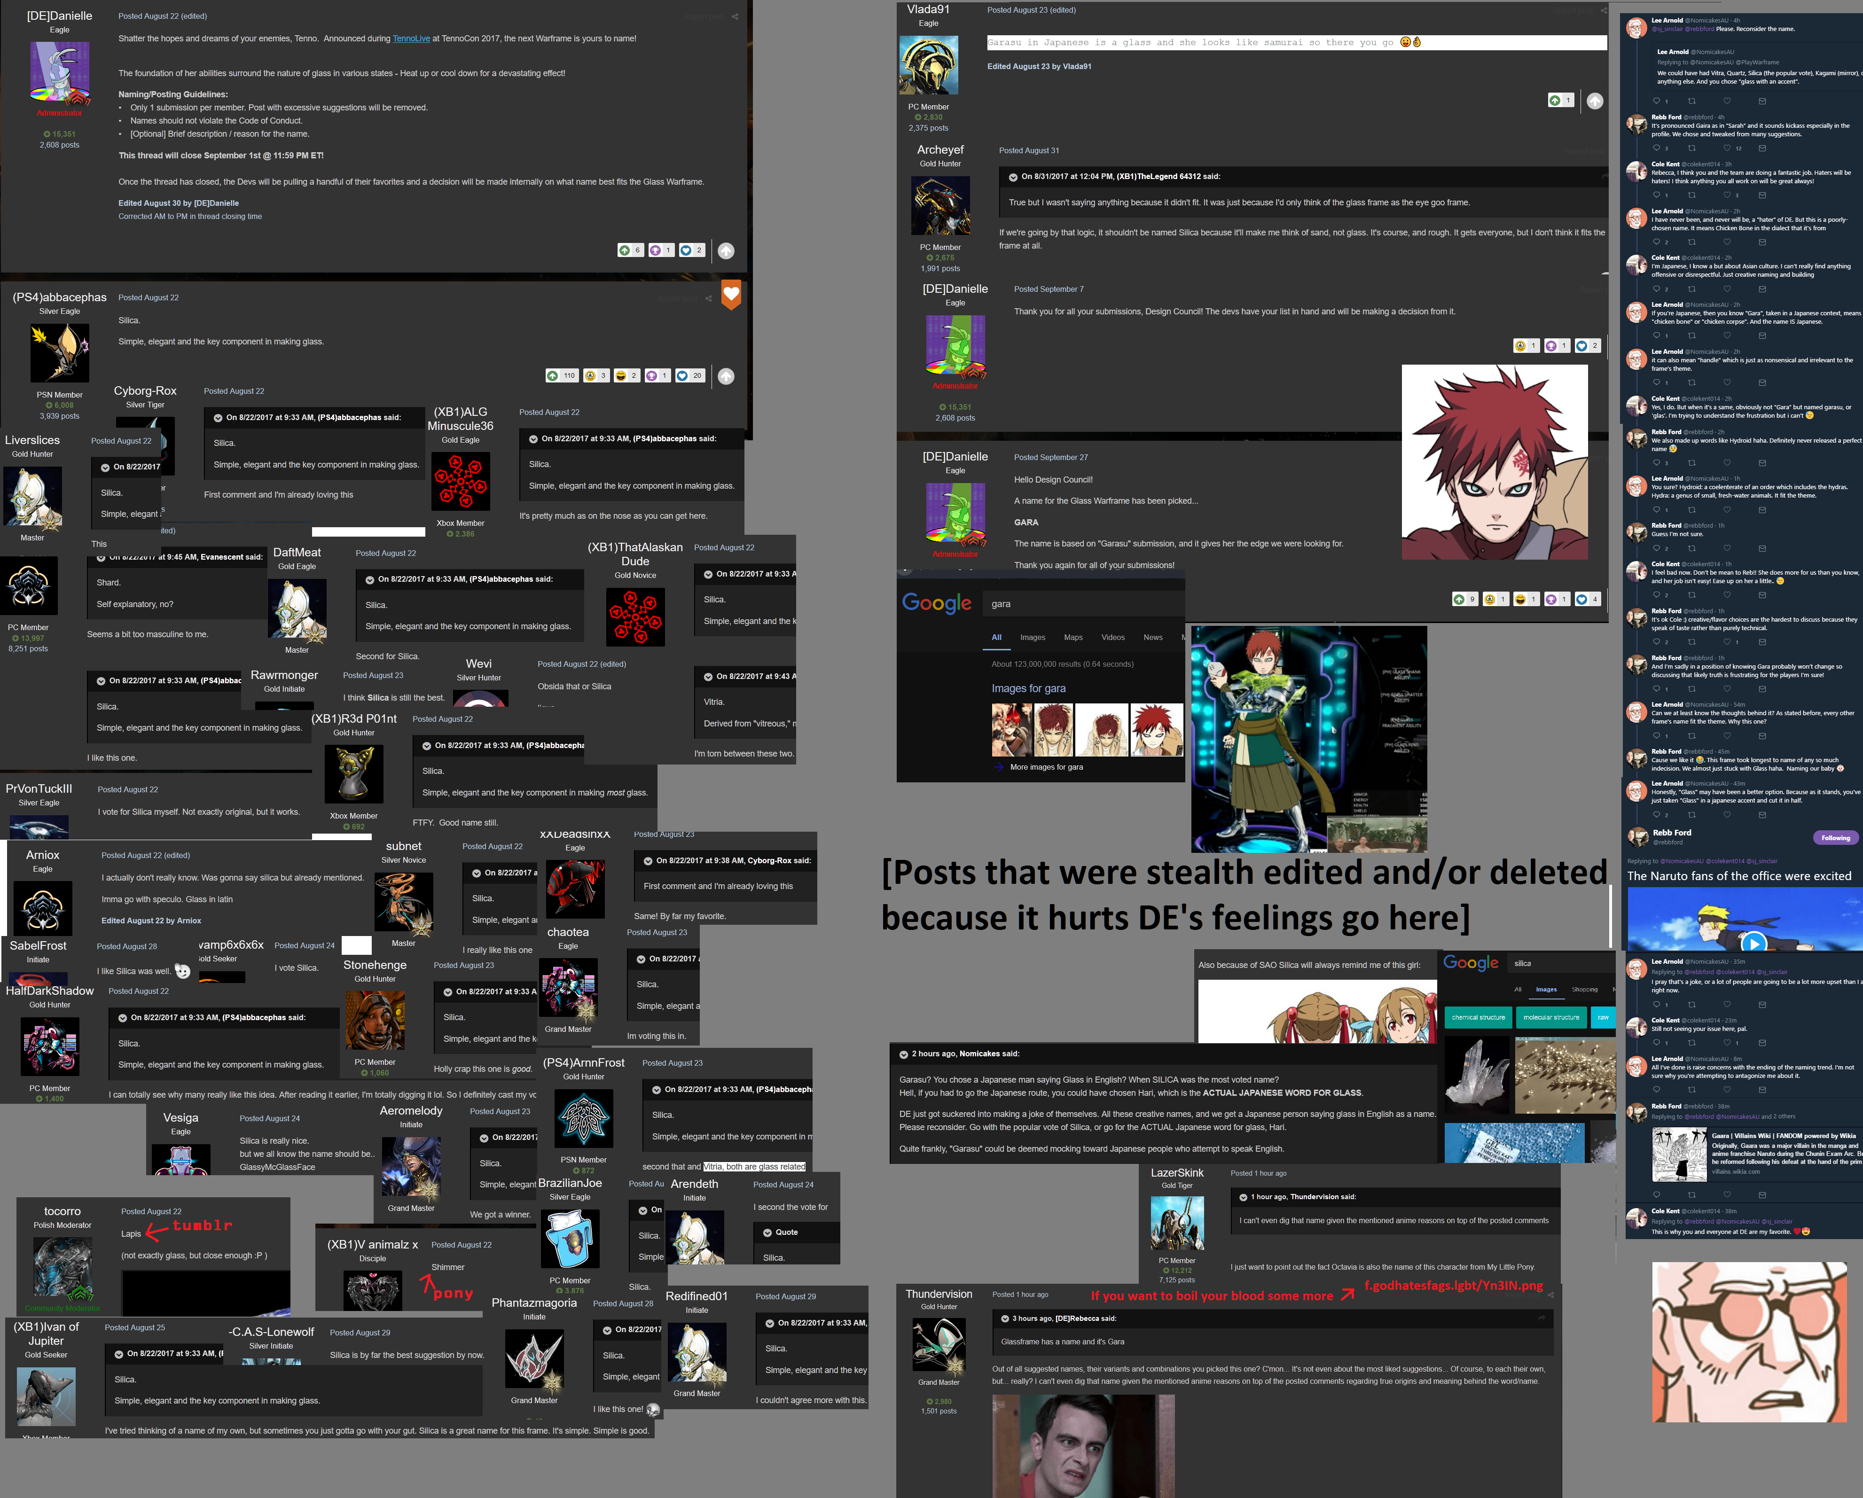Select the All tab in the gara search

click(996, 638)
